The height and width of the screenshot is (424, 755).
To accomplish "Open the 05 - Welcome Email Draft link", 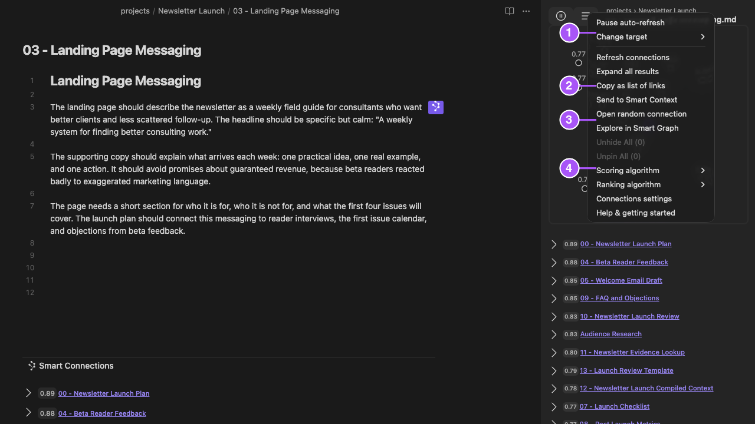I will [621, 280].
